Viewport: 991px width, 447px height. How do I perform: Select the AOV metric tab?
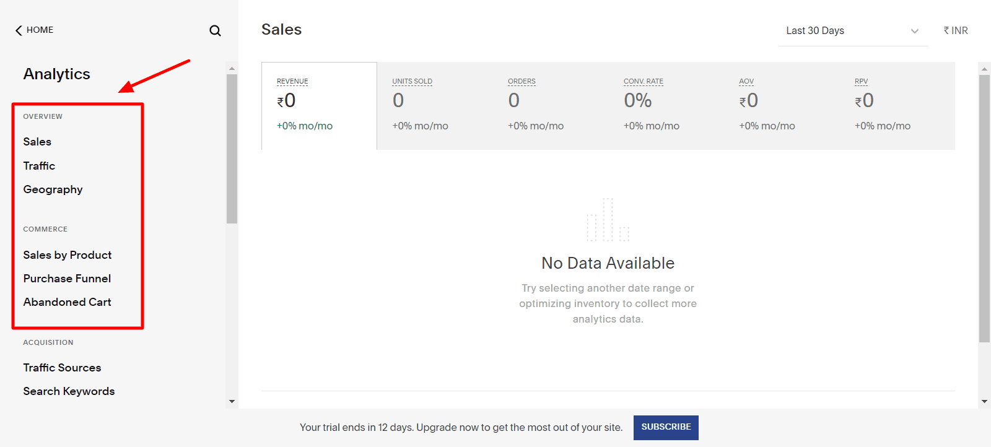(781, 105)
